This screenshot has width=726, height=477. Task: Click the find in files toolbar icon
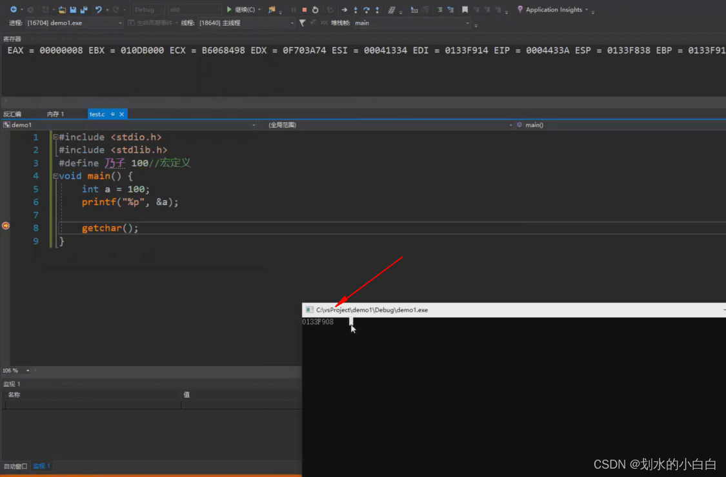pyautogui.click(x=272, y=10)
